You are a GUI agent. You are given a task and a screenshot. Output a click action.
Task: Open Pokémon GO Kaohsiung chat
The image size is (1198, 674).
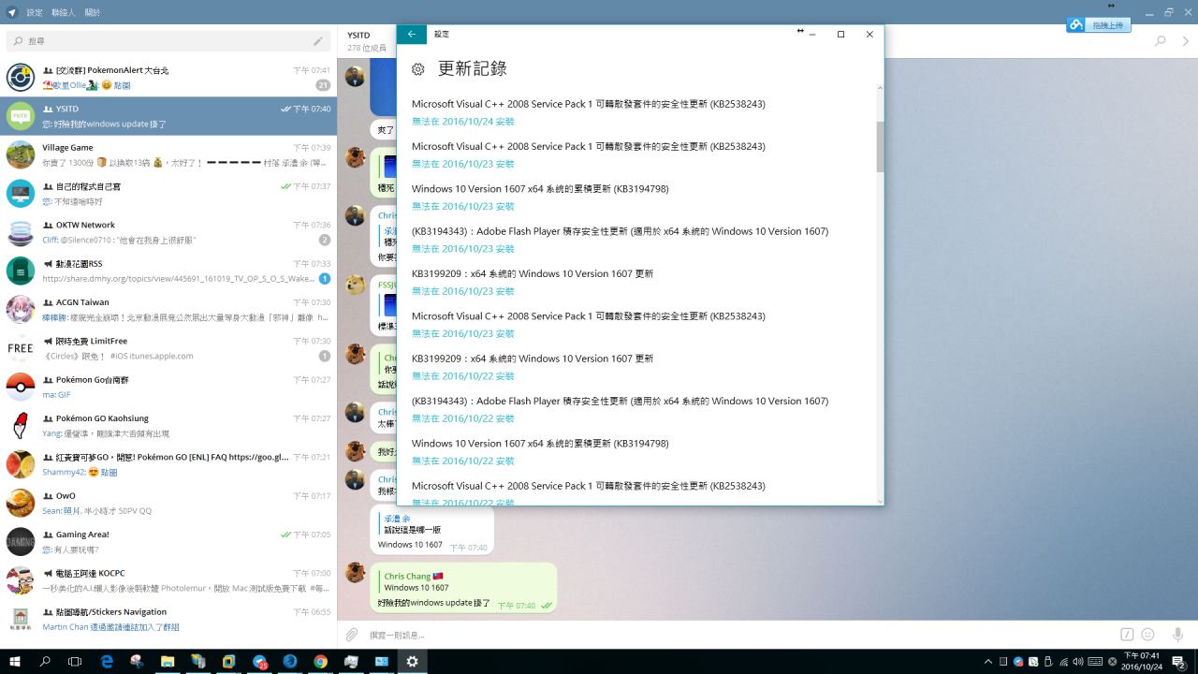click(x=168, y=426)
